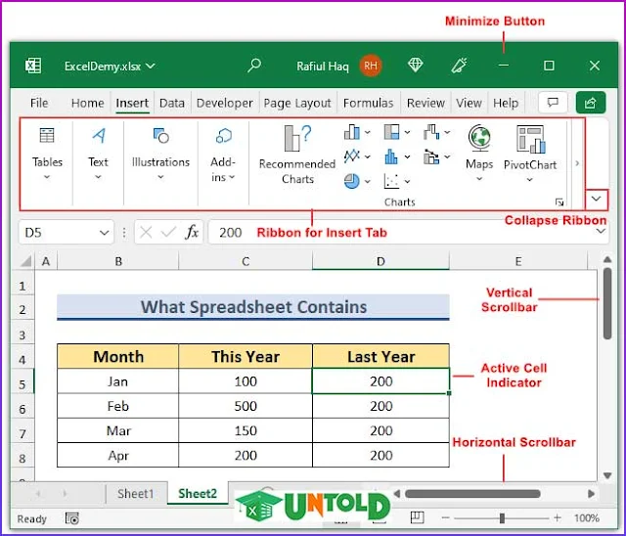Screen dimensions: 626x536
Task: Open the search magnifier in title bar
Action: (254, 66)
